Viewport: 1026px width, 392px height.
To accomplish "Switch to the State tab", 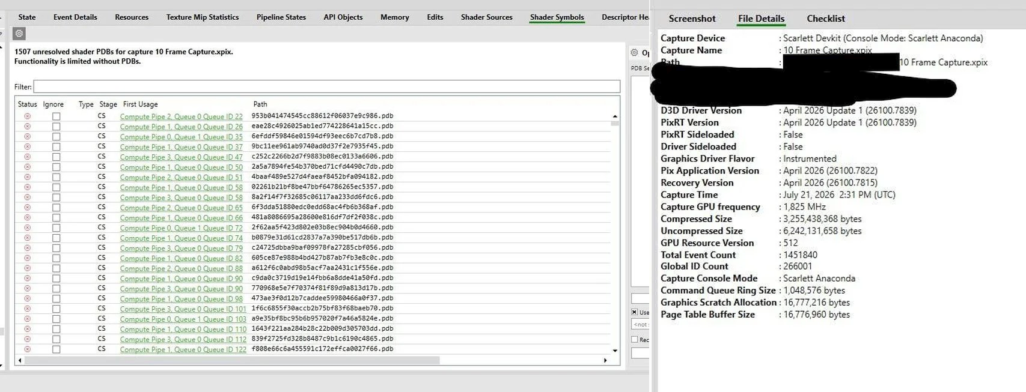I will point(27,17).
